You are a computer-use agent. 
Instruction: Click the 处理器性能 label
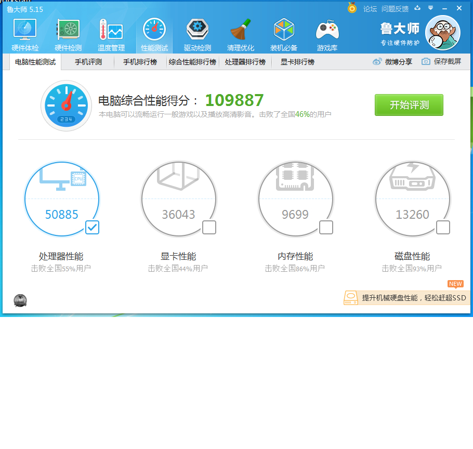pyautogui.click(x=61, y=256)
